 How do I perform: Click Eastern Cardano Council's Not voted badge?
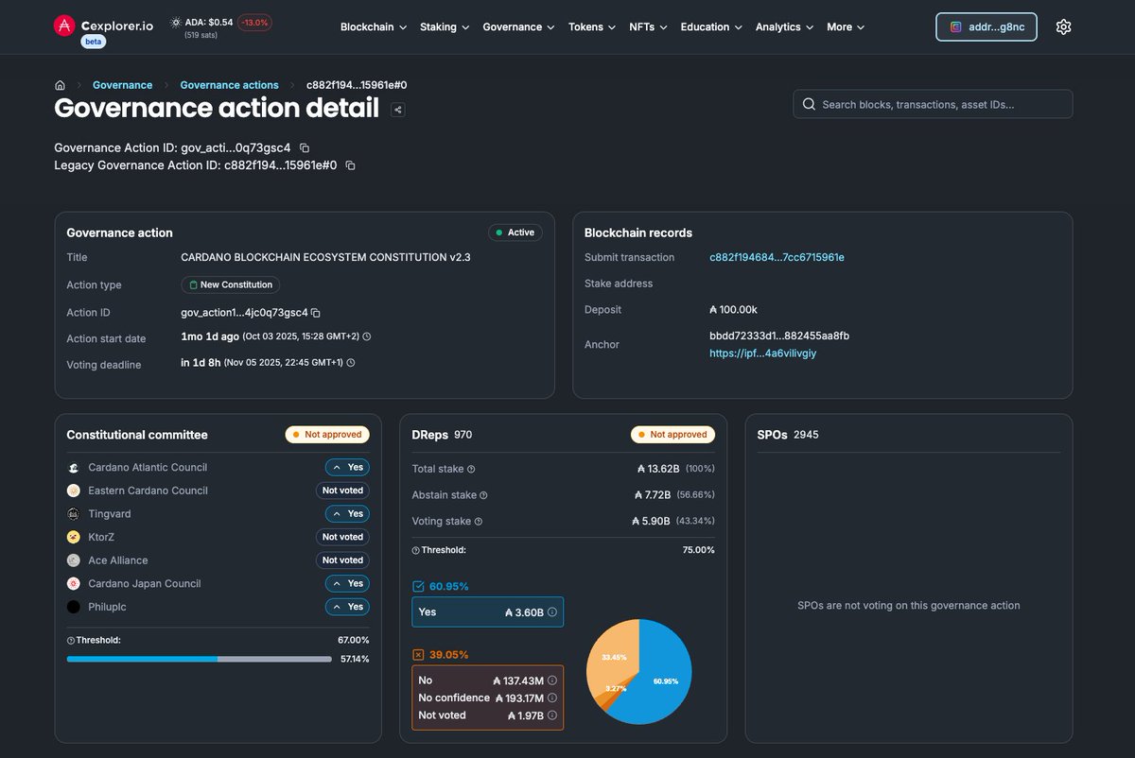tap(342, 491)
